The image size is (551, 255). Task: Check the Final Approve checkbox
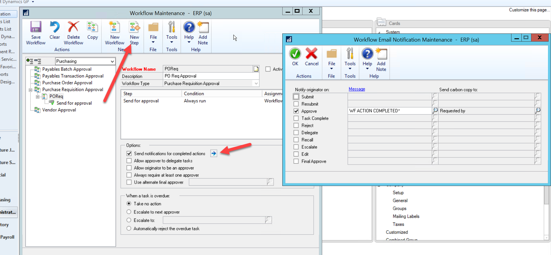(x=296, y=161)
